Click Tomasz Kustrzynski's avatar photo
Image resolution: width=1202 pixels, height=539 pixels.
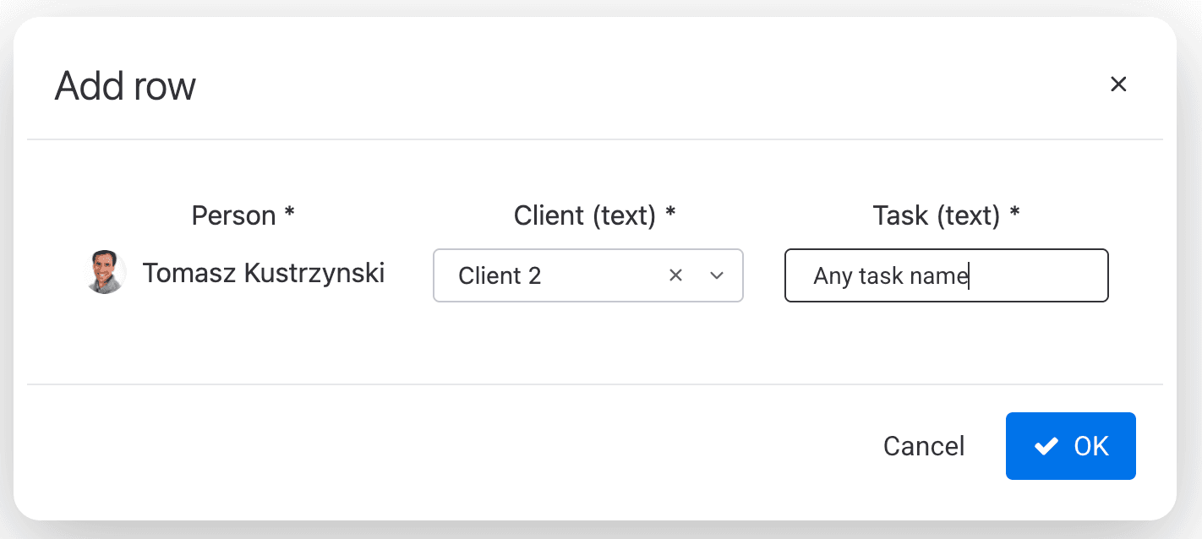click(107, 273)
